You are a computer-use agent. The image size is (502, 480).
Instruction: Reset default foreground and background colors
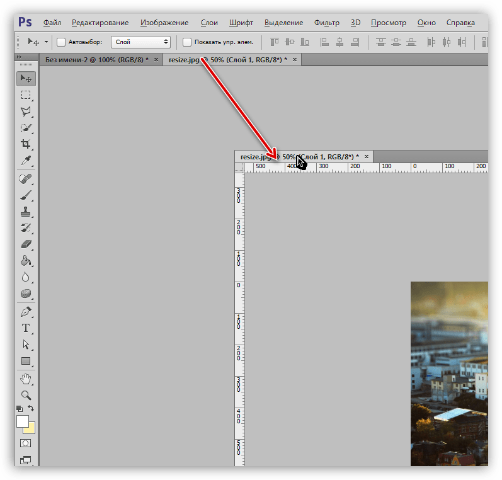(20, 409)
